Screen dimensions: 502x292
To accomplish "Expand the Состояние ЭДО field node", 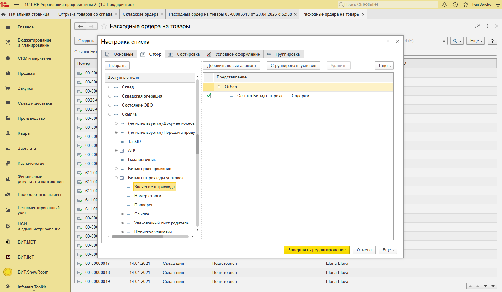I will coord(110,105).
